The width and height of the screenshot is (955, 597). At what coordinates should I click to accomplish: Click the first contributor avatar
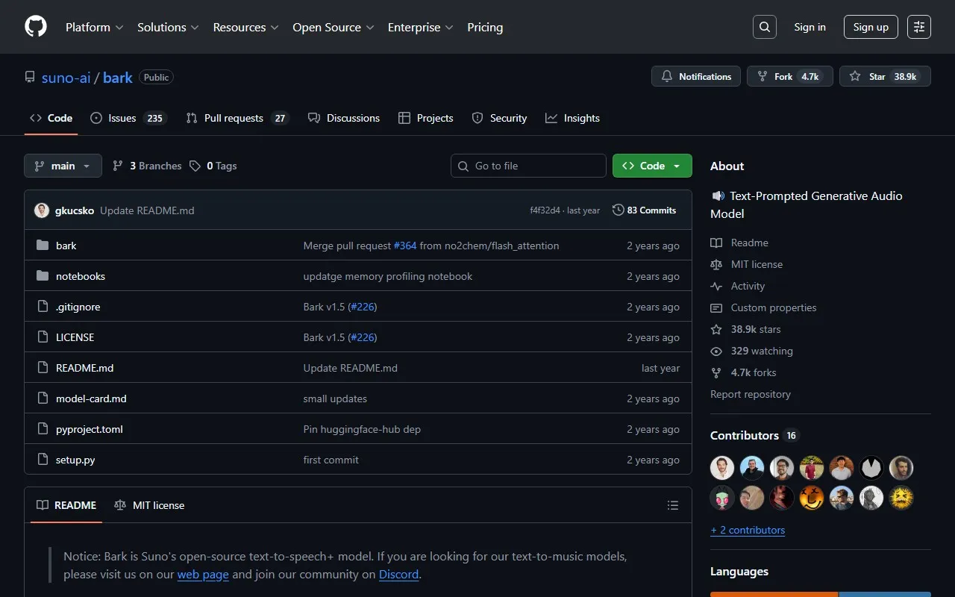(722, 468)
